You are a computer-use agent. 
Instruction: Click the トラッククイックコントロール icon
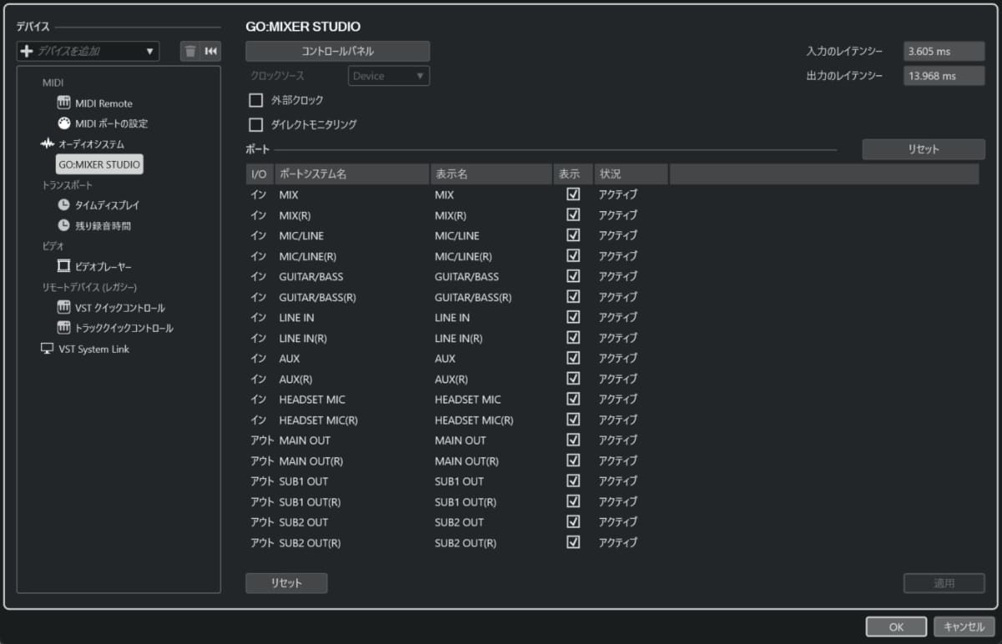pos(64,328)
